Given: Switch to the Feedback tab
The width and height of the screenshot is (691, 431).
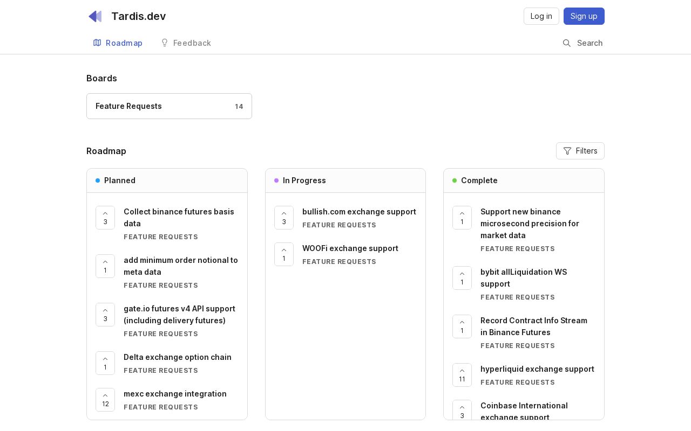Looking at the screenshot, I should click(186, 43).
